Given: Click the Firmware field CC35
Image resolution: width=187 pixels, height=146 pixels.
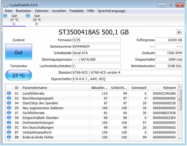Looking at the screenshot, I should pyautogui.click(x=96, y=40).
